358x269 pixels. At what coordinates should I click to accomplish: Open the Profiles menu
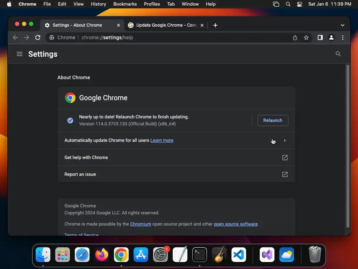click(152, 4)
